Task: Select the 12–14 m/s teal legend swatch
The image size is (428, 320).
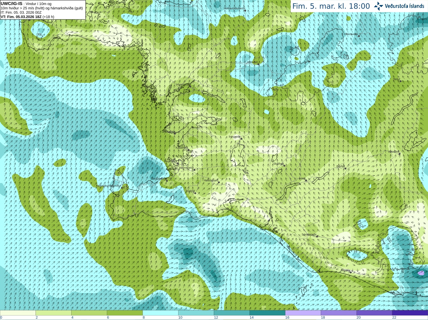Action: click(x=232, y=313)
